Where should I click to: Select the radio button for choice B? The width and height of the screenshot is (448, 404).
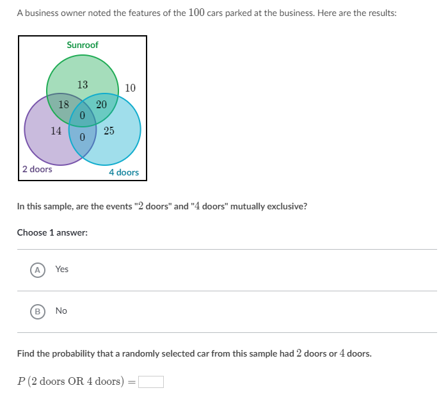click(x=38, y=311)
